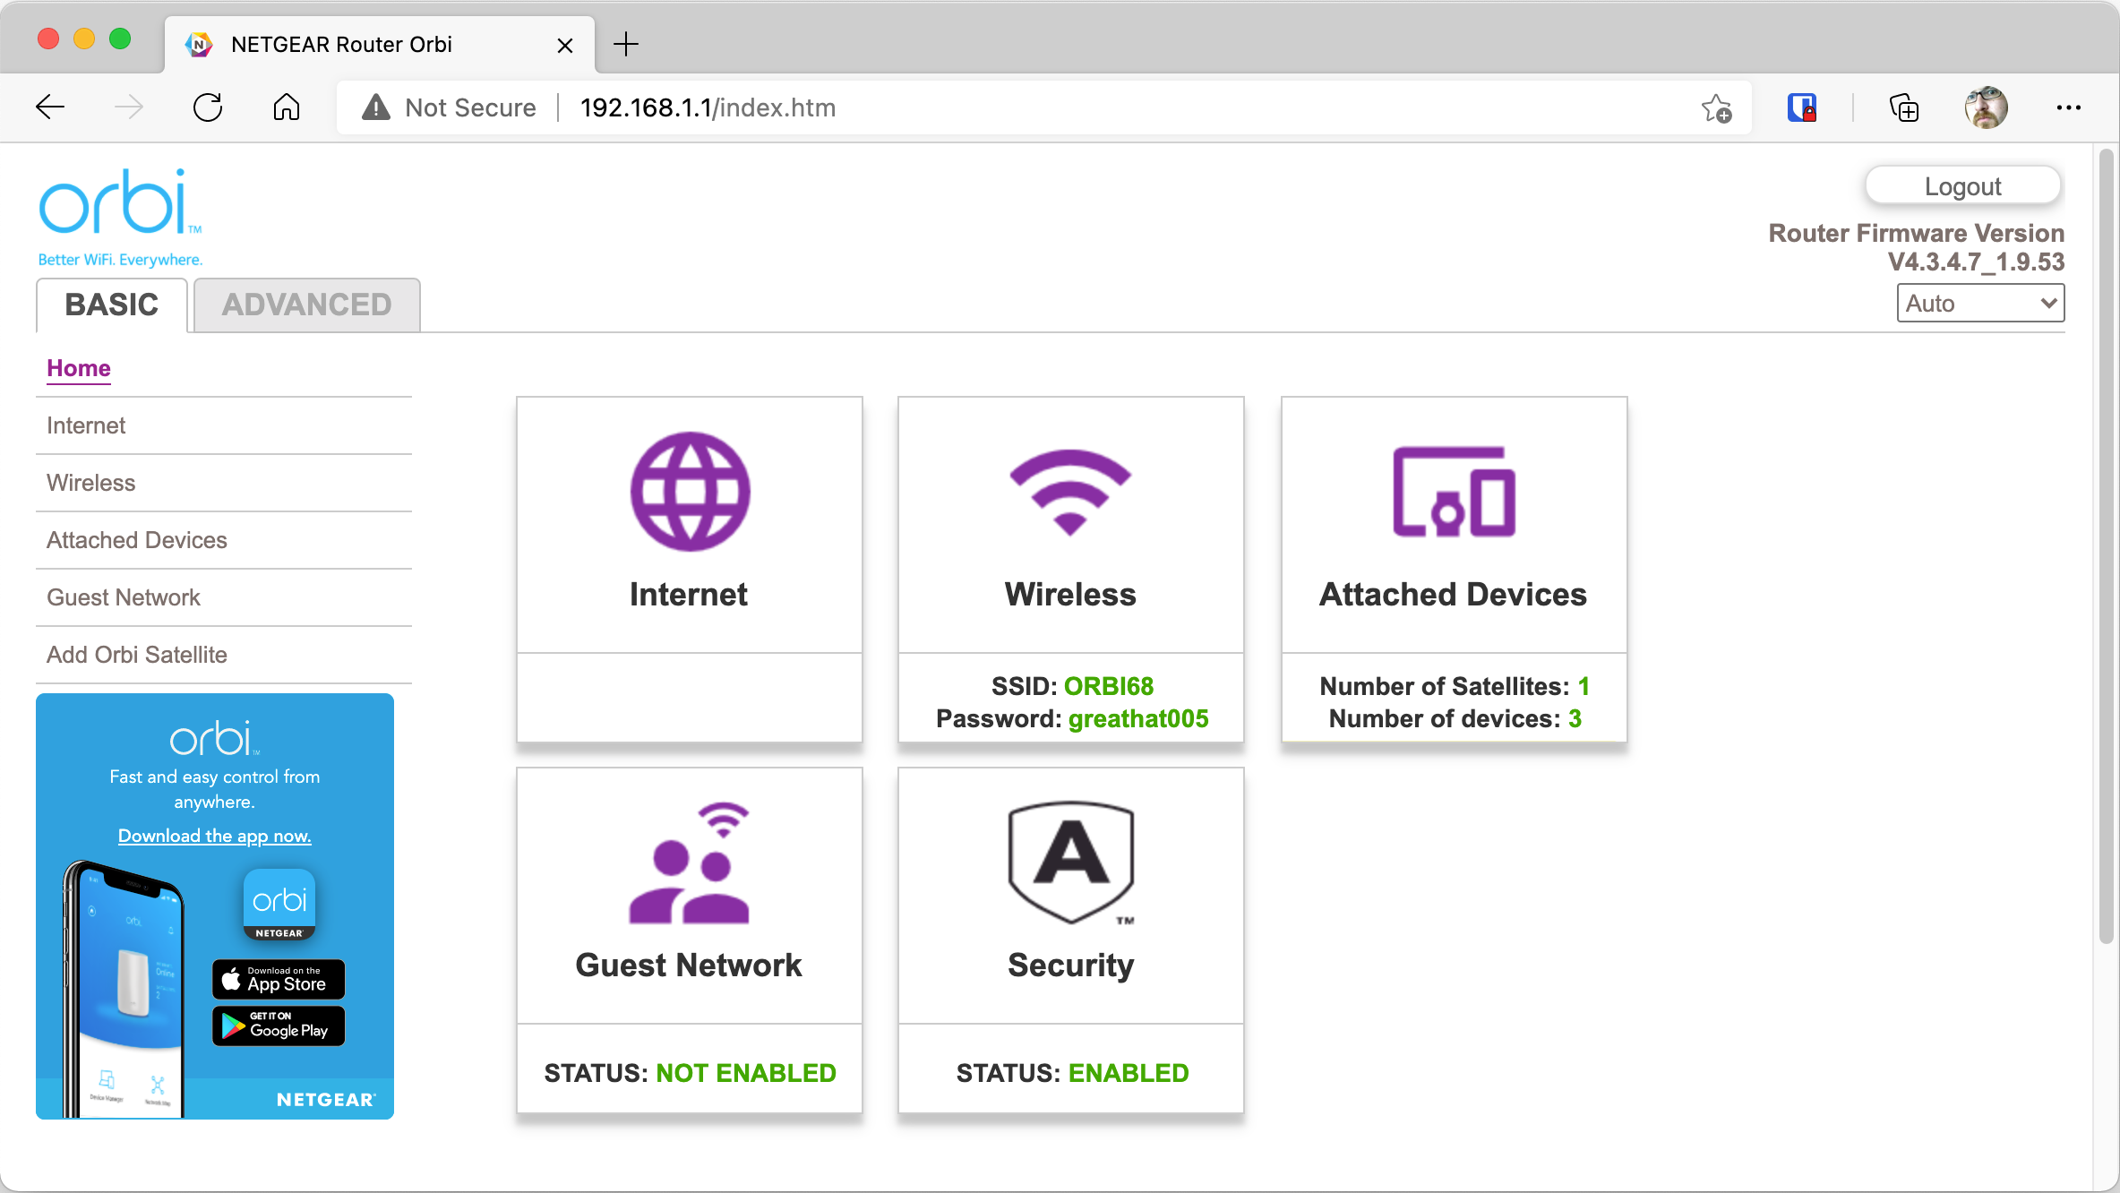This screenshot has height=1193, width=2120.
Task: Click the purple globe Internet icon
Action: click(690, 492)
